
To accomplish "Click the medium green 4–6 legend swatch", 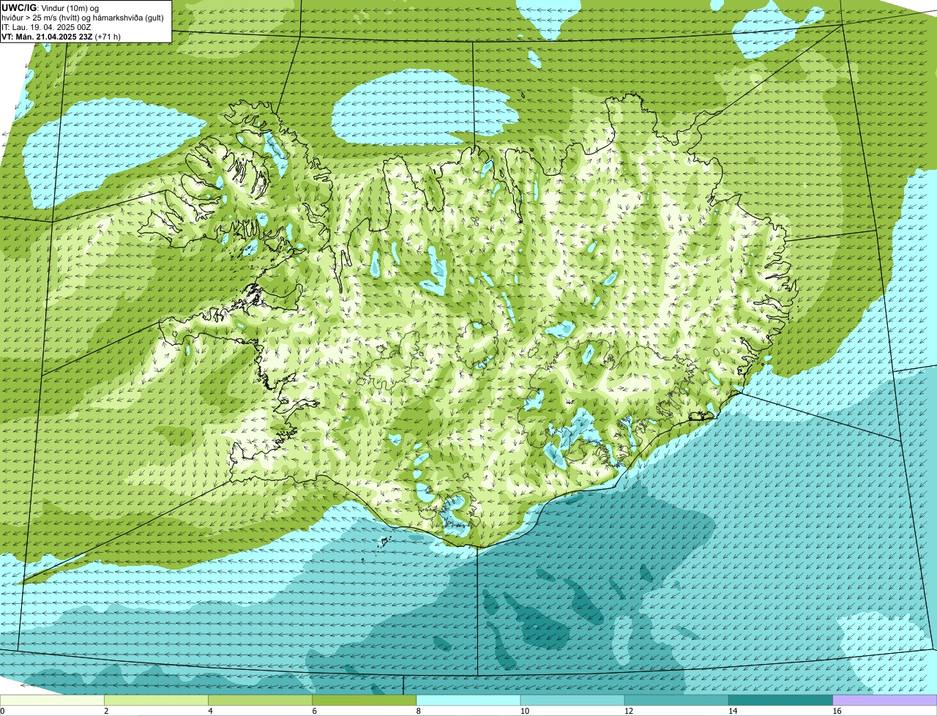I will 261,701.
